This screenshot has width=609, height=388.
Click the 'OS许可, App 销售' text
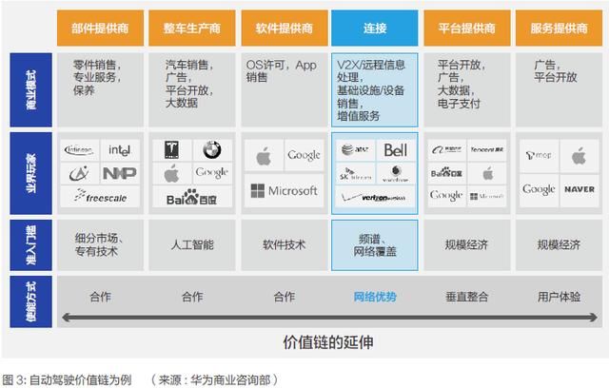282,71
